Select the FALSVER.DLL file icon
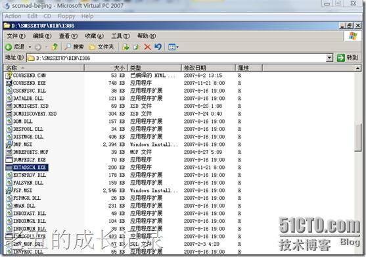This screenshot has width=366, height=257. click(x=9, y=183)
